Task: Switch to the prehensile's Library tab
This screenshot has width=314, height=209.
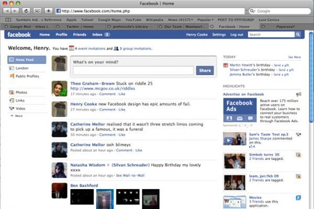Action: [131, 27]
